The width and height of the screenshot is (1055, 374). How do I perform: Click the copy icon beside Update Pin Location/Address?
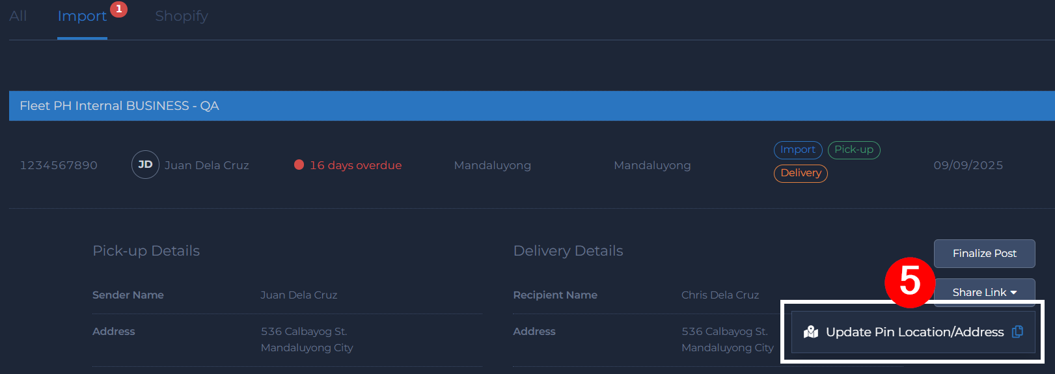coord(1017,332)
